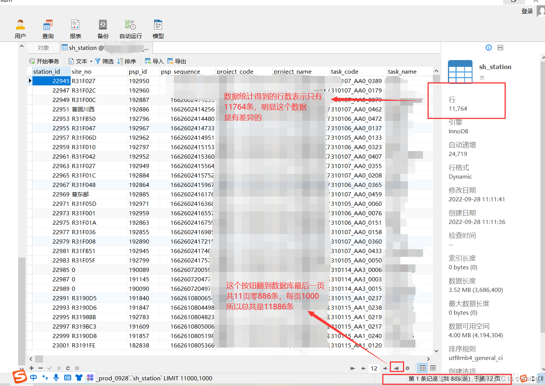Open the page limit settings gear
545x386 pixels.
click(x=408, y=368)
